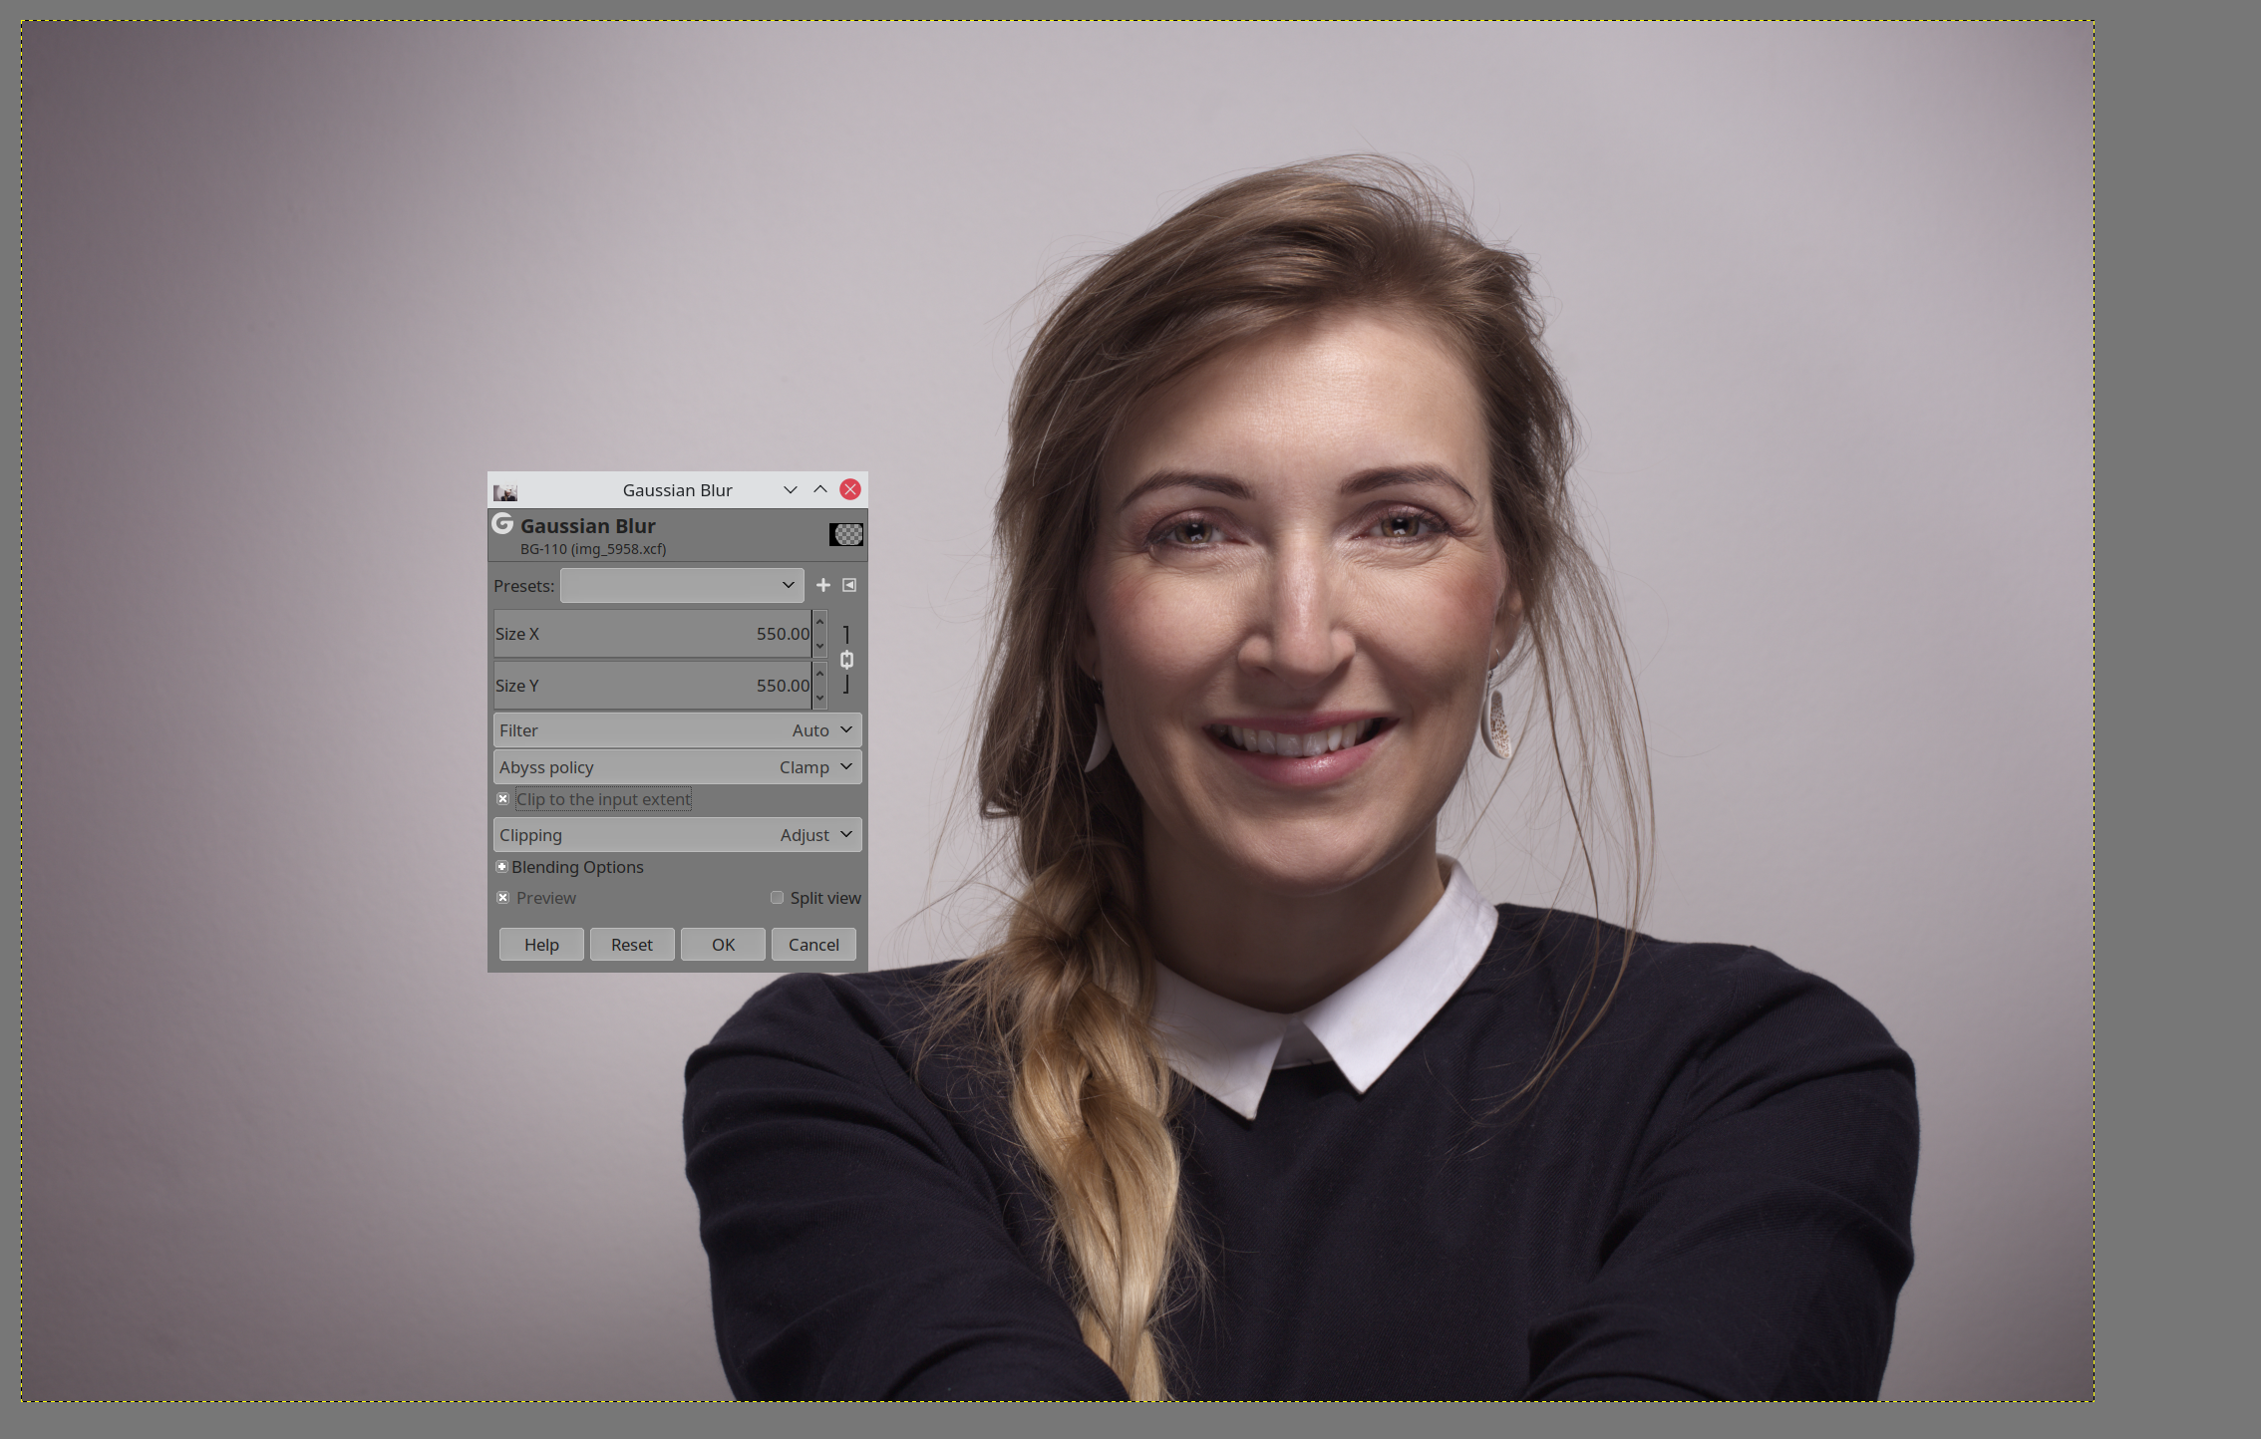Close the Gaussian Blur dialog

pos(850,489)
